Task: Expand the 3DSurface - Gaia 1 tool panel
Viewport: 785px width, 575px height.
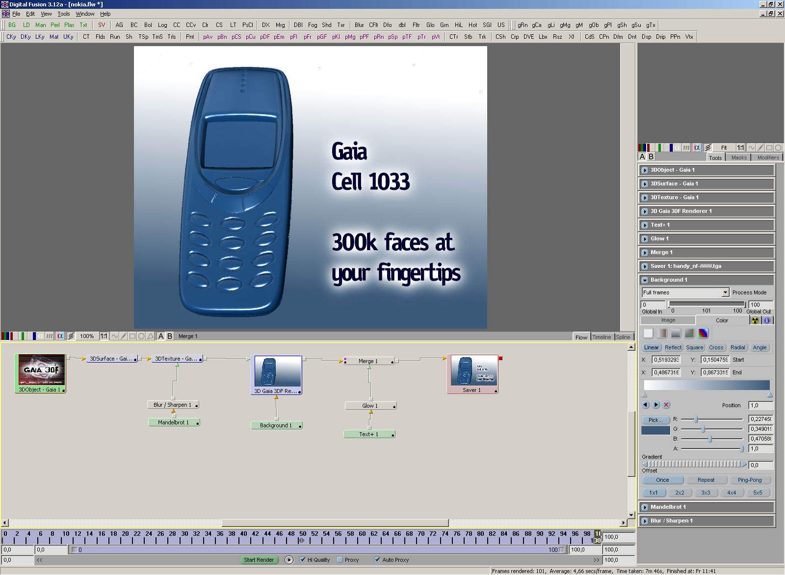Action: (645, 184)
